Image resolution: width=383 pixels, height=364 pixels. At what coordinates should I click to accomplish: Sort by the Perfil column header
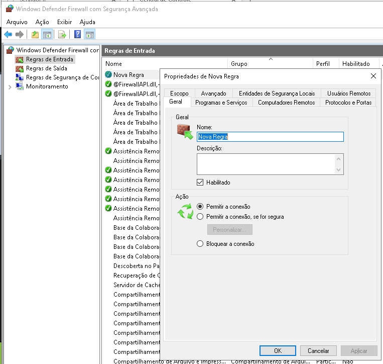[326, 64]
